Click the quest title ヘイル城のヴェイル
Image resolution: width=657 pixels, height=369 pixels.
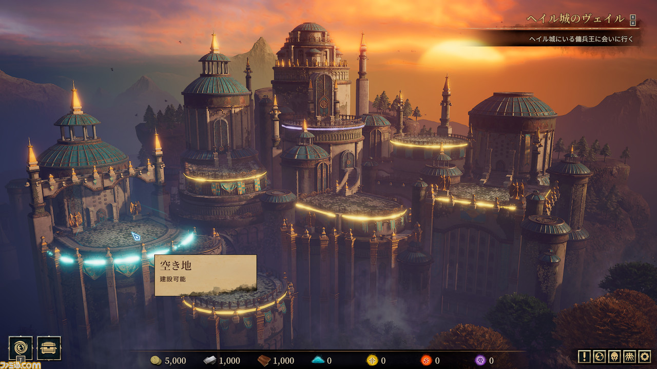click(x=575, y=19)
